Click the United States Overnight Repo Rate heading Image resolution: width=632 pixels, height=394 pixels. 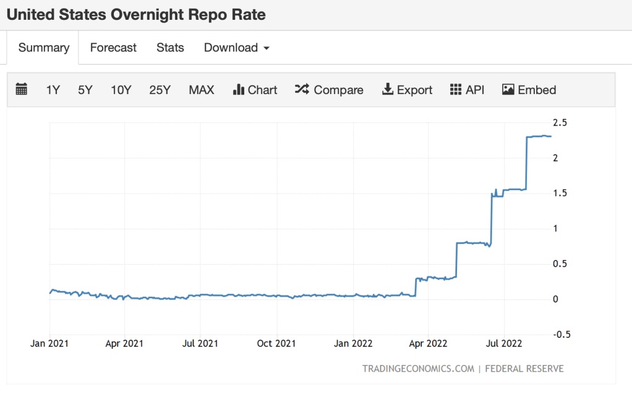click(136, 14)
